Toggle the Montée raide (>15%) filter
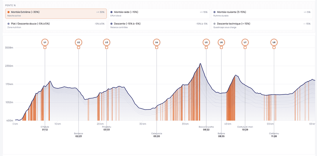Viewport: 317px width, 156px height. coord(158,13)
